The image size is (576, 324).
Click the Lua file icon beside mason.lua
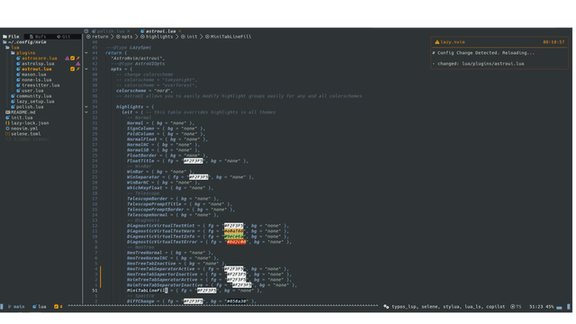18,75
